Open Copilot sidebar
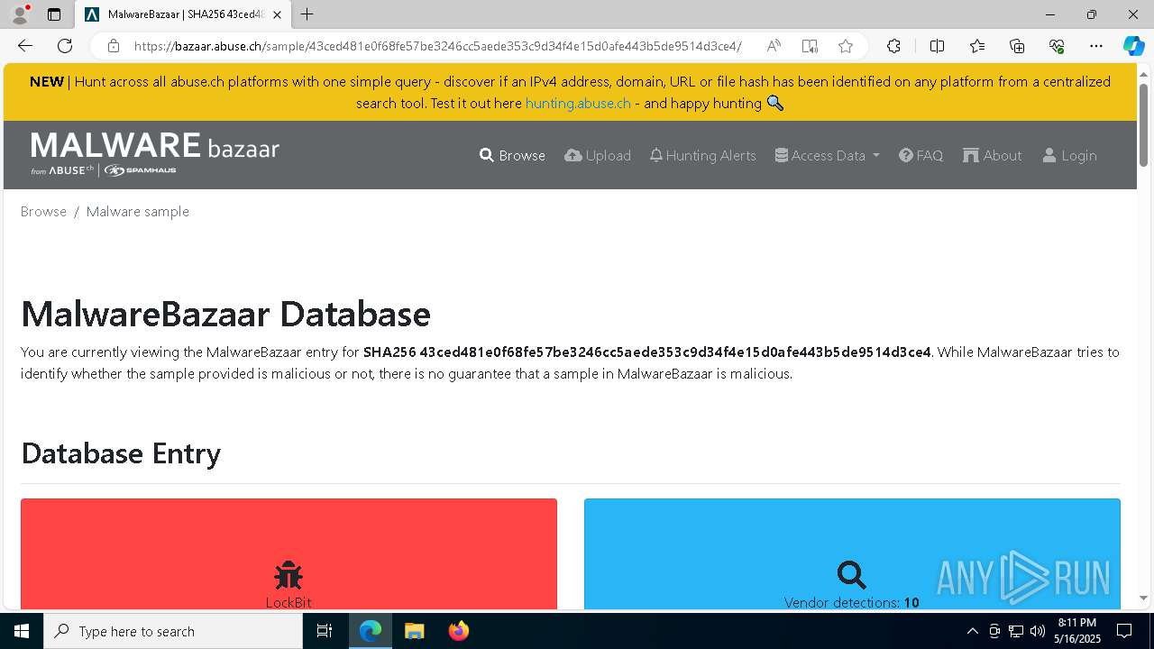Screen dimensions: 1154x649 click(x=1133, y=46)
